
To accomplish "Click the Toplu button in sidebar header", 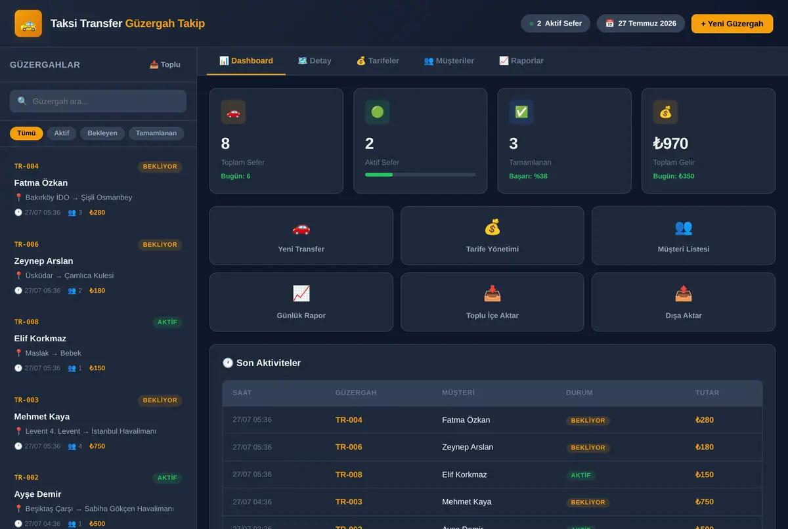I will 165,64.
